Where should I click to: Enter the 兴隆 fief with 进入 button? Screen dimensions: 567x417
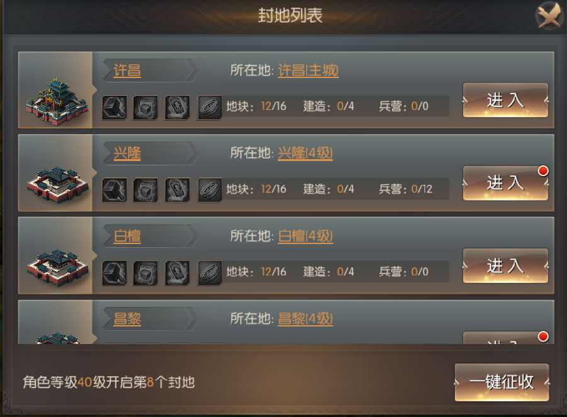pyautogui.click(x=505, y=182)
